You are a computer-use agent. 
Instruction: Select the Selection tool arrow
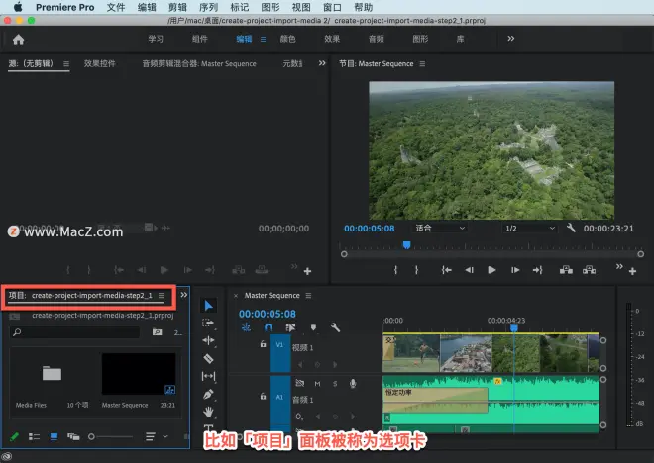coord(208,305)
